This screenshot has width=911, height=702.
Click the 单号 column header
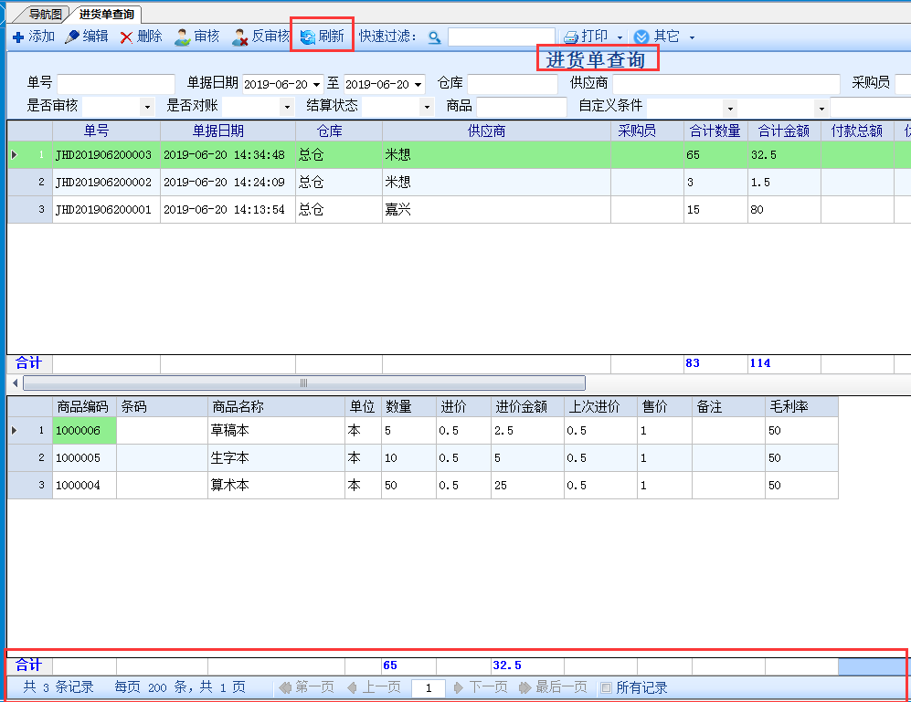pos(96,131)
